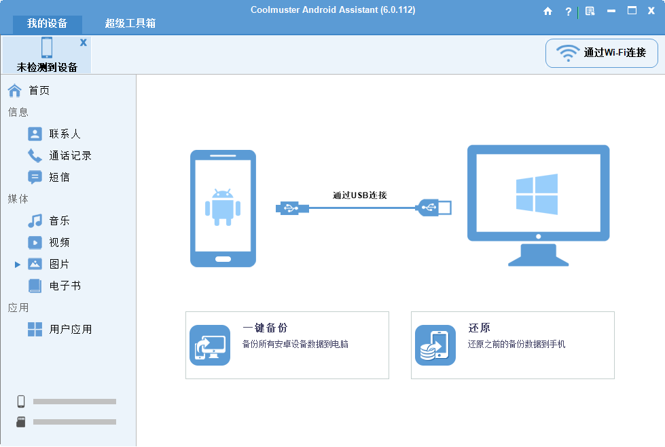Screen dimensions: 665x447
Task: Click the feedback icon in title bar
Action: point(590,12)
